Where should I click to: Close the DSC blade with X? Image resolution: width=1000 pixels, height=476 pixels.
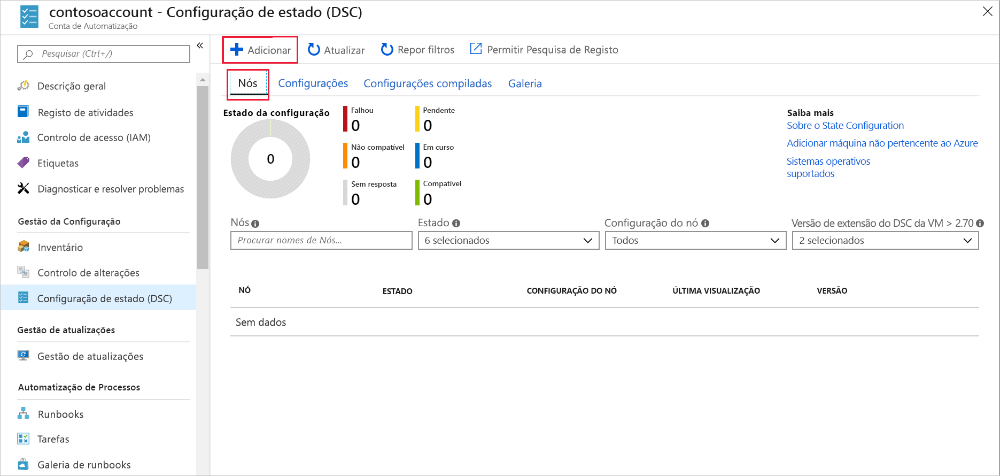click(x=988, y=12)
